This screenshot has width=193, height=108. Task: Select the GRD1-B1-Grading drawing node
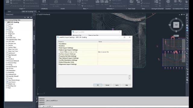tap(13, 22)
